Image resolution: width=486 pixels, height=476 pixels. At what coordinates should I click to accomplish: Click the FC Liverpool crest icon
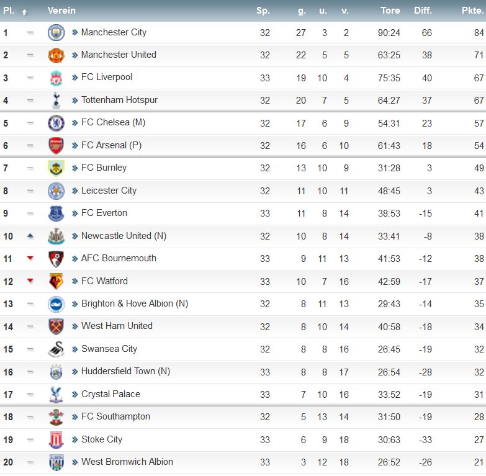click(x=56, y=78)
